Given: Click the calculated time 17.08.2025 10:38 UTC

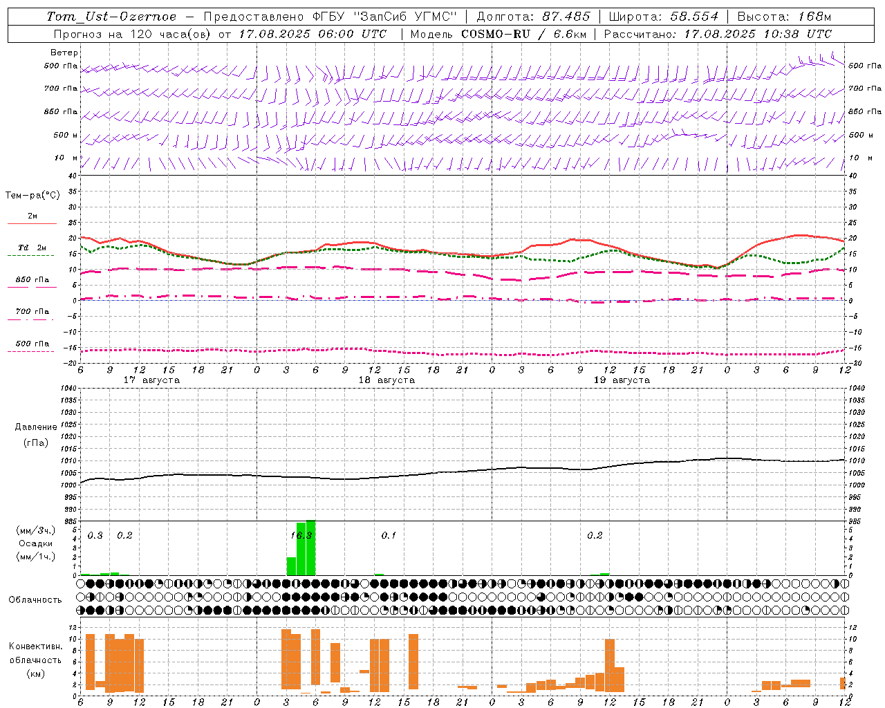Looking at the screenshot, I should 758,34.
